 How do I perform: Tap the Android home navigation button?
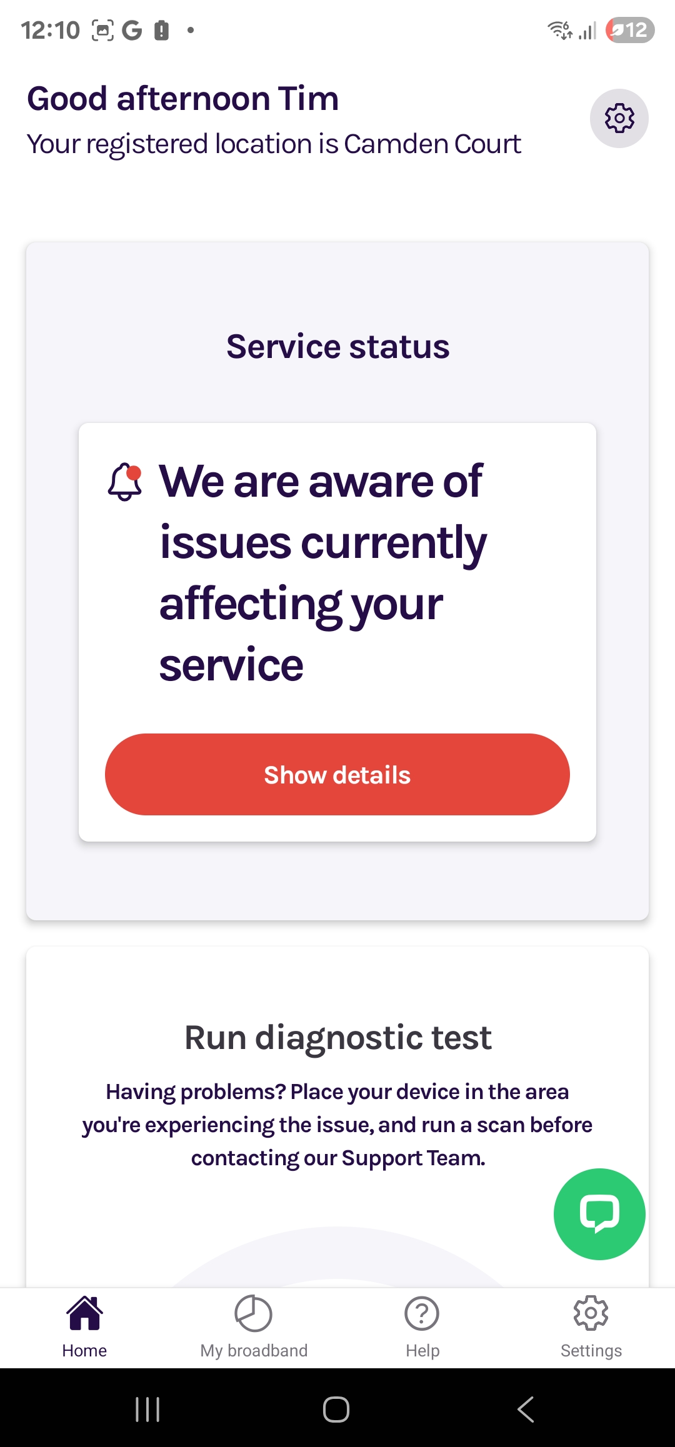[x=336, y=1409]
